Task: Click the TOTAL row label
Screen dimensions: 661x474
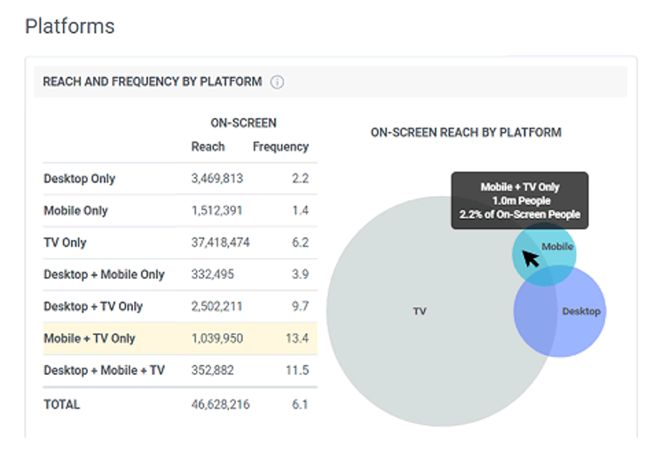Action: [x=62, y=404]
